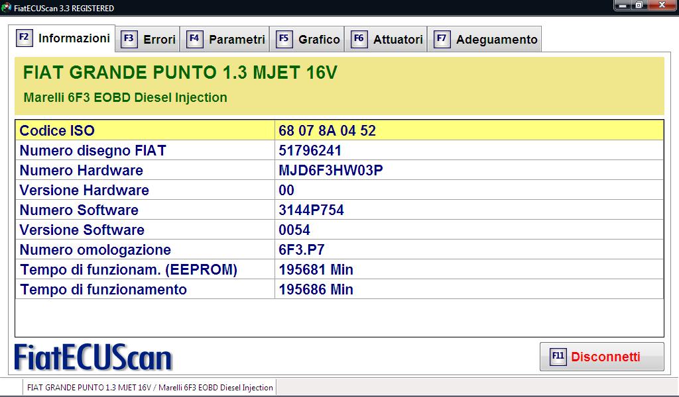The width and height of the screenshot is (679, 397).
Task: Restore down the FiatECUScan window
Action: pos(639,5)
